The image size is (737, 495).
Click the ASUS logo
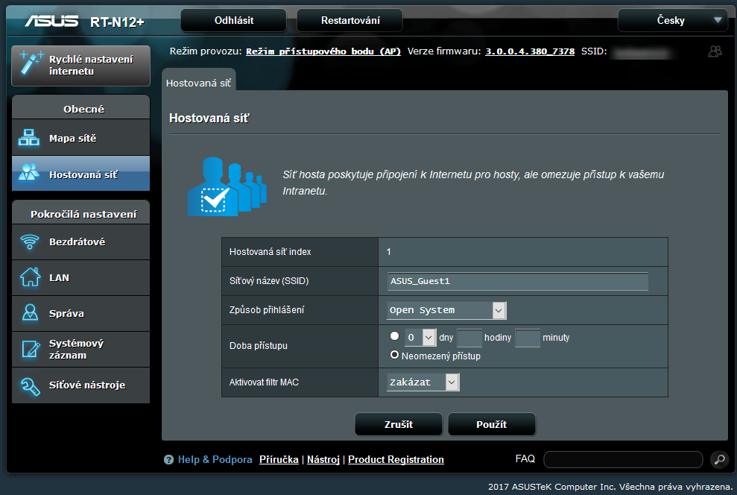pyautogui.click(x=51, y=21)
